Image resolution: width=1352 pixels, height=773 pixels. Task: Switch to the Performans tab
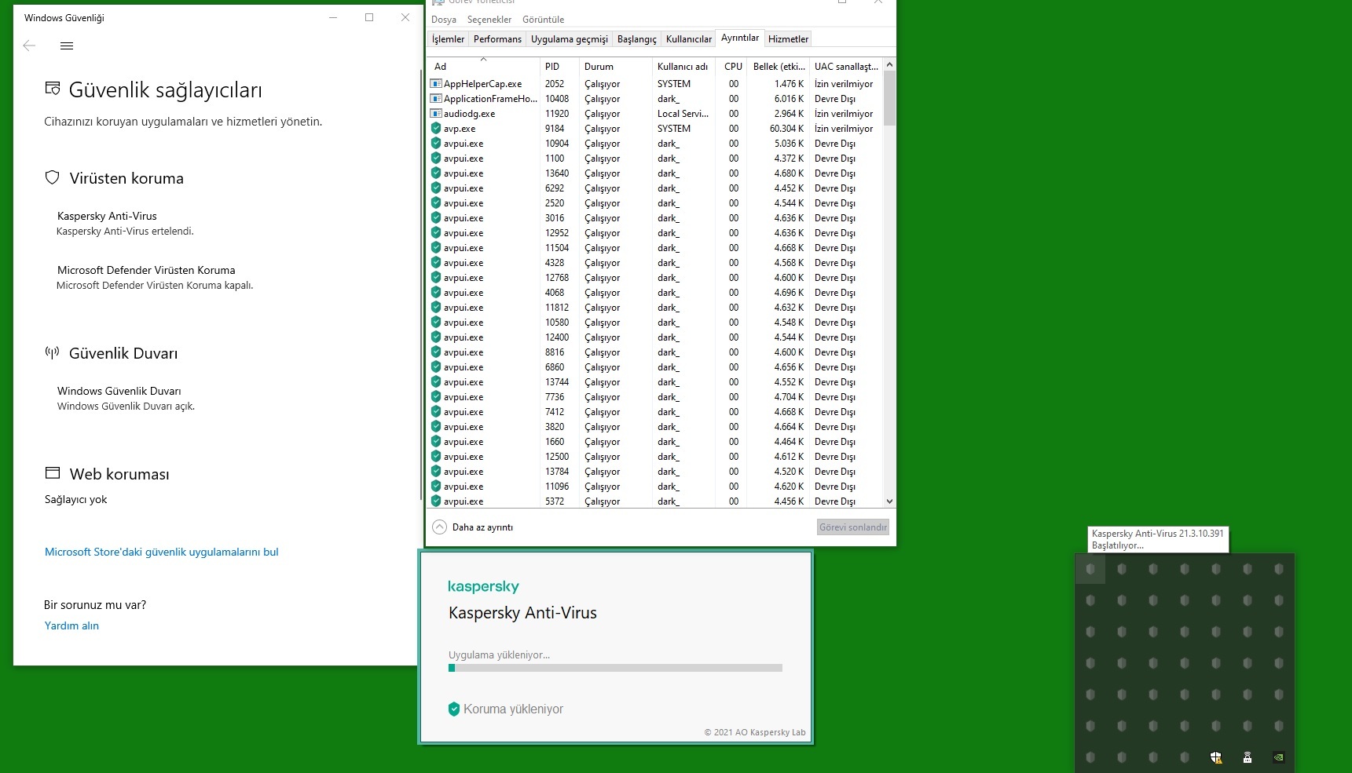[497, 39]
